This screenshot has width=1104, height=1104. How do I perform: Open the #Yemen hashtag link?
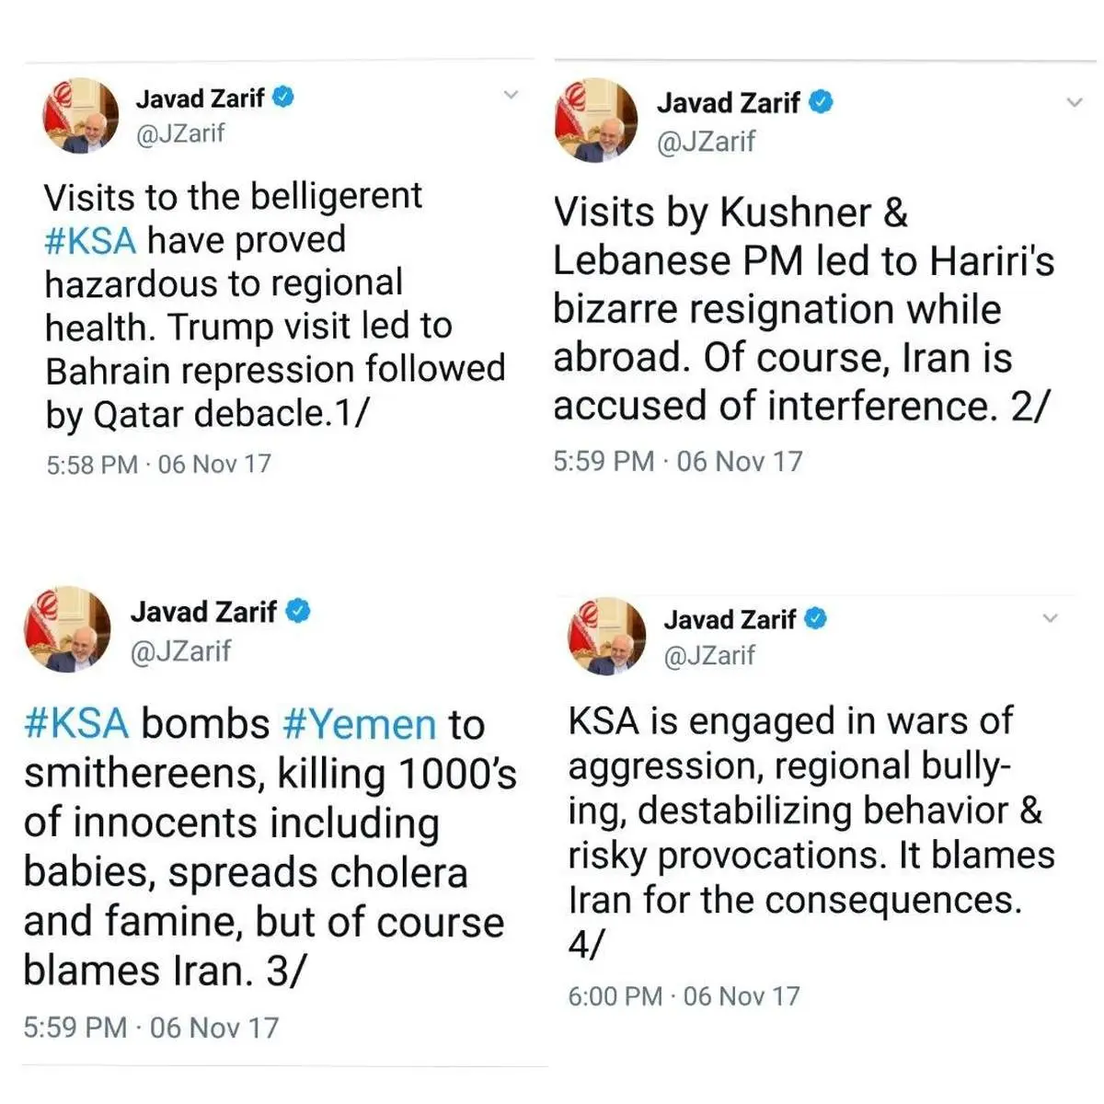[x=359, y=724]
